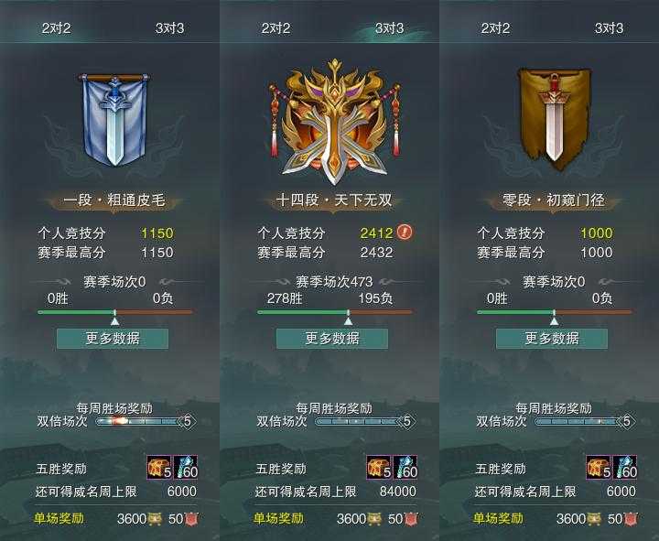Switch to 3对3 tab in right panel

609,28
